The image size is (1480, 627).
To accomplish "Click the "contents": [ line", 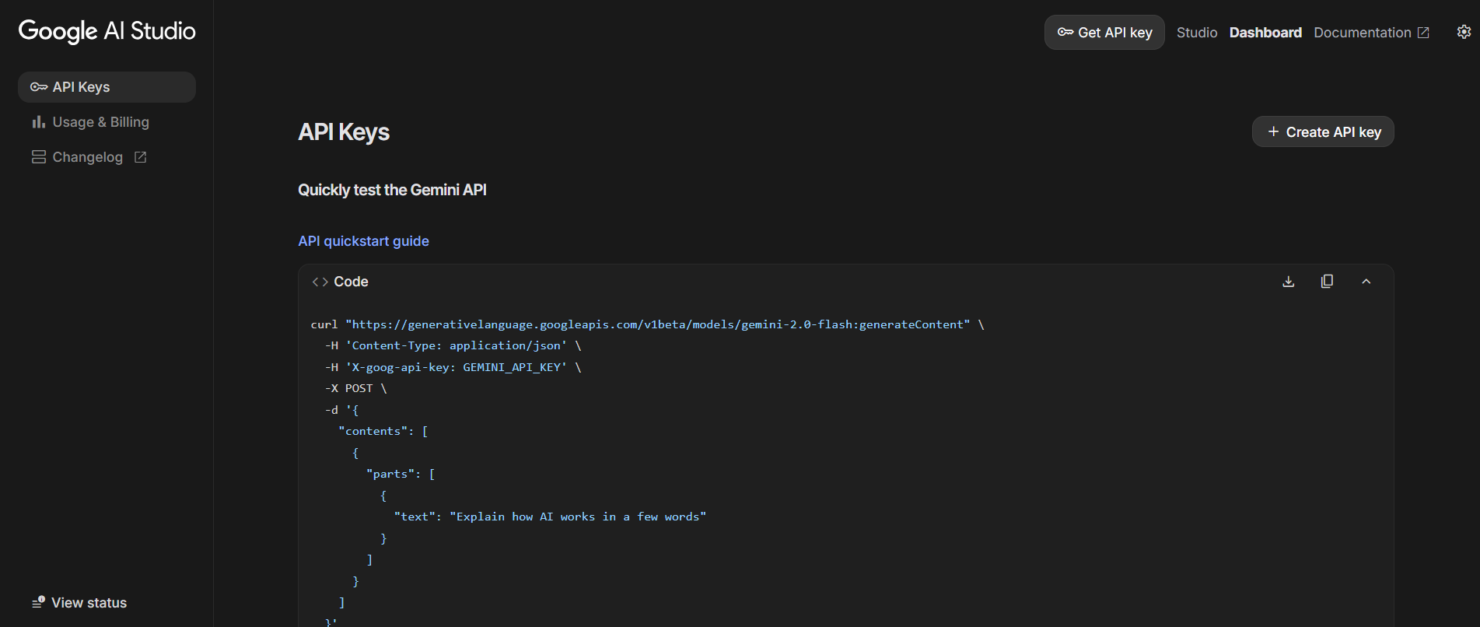I will coord(383,431).
